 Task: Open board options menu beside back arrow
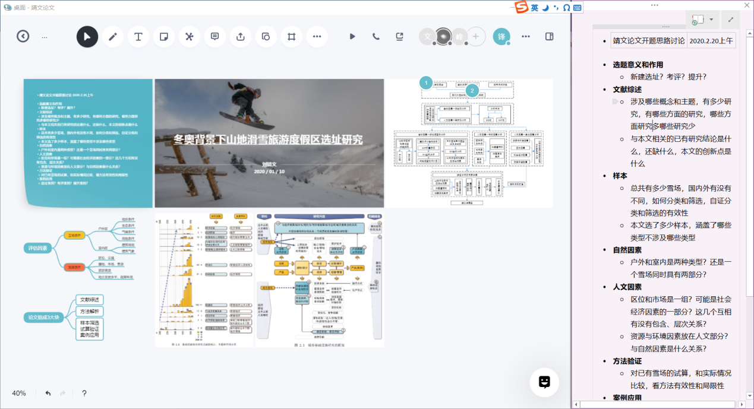coord(45,37)
